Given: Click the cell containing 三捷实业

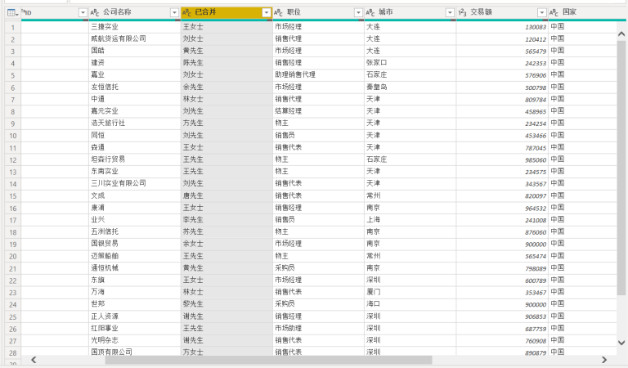Looking at the screenshot, I should click(x=131, y=26).
